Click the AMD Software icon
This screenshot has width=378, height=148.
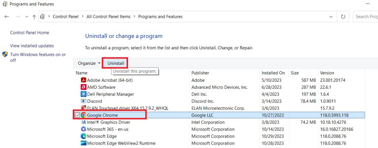[83, 87]
